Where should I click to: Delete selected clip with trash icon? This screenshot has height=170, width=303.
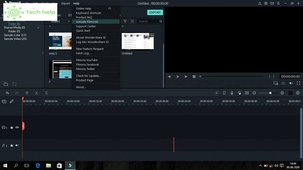27,93
